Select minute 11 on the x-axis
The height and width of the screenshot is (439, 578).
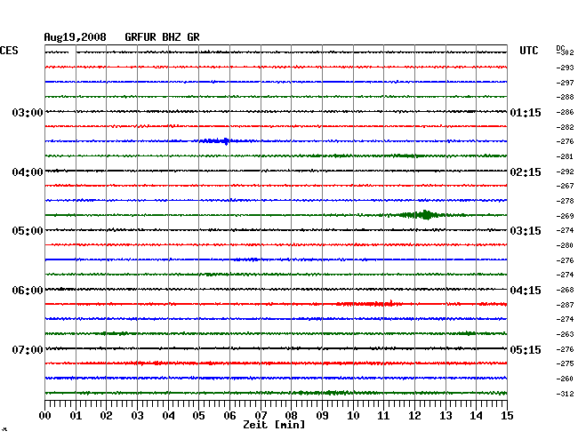(383, 415)
